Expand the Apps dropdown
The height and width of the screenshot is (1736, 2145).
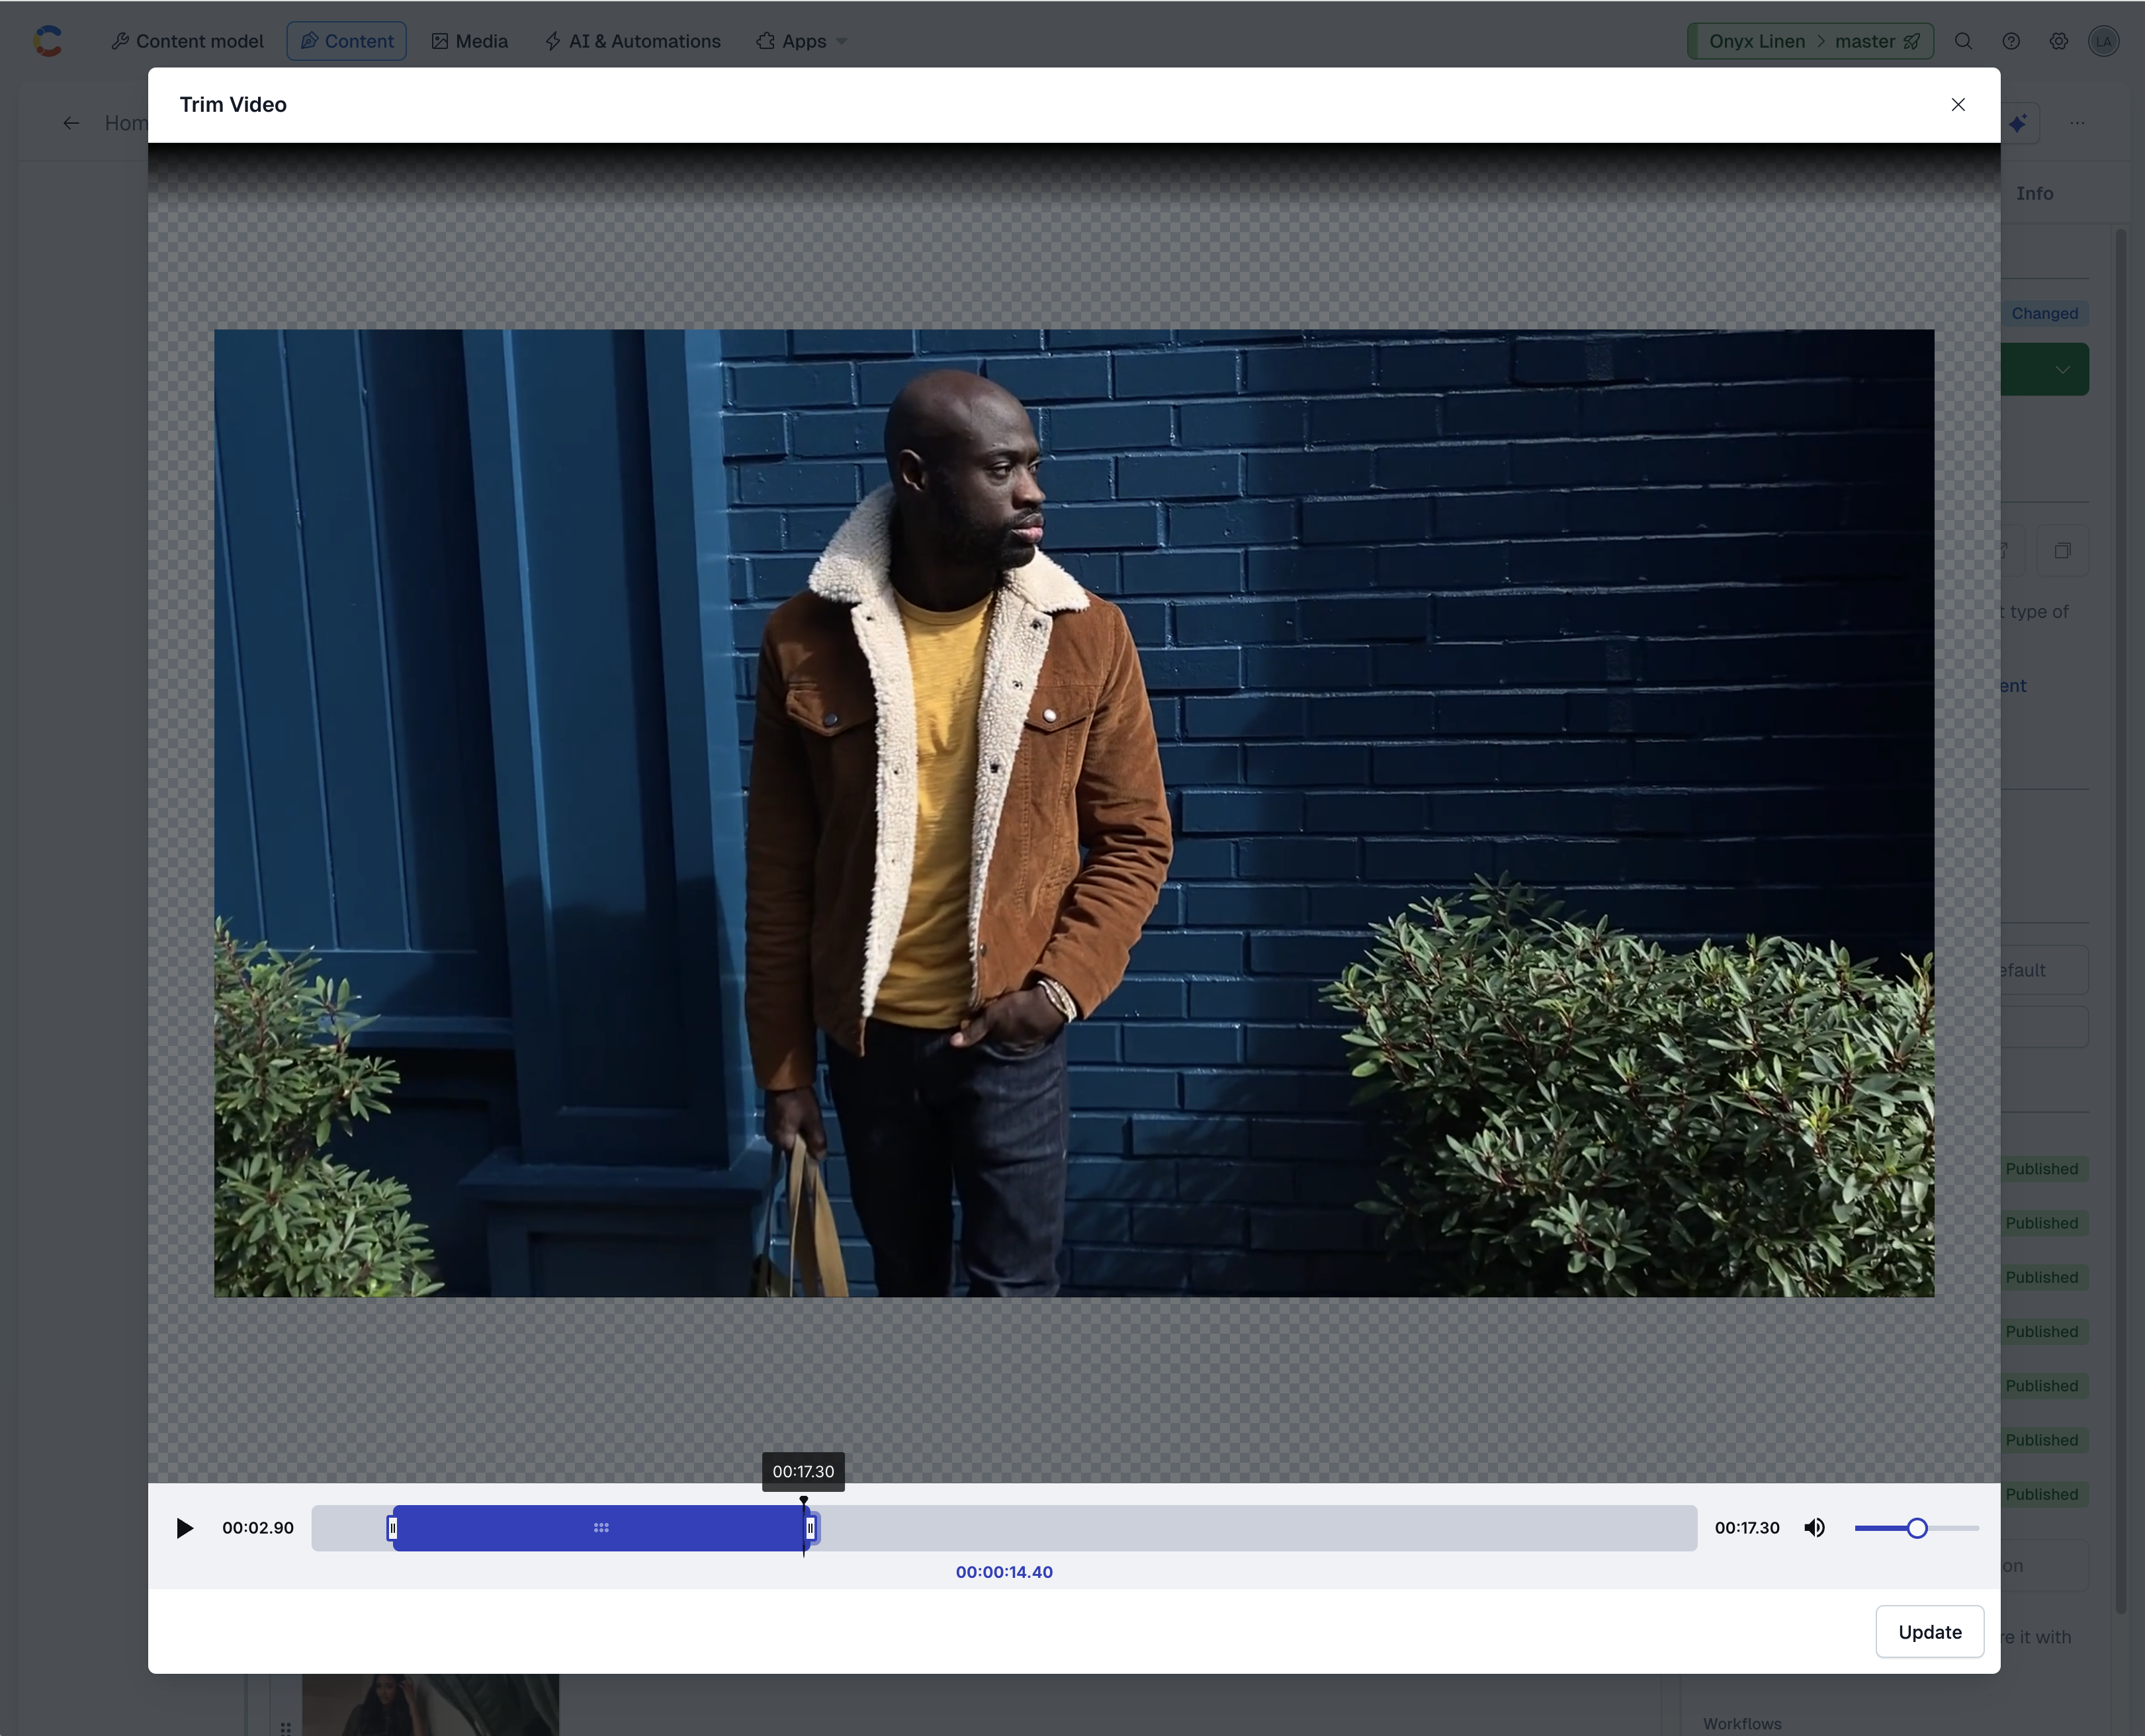(802, 41)
